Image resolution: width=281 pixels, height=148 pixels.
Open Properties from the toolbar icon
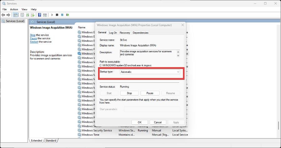22,15
